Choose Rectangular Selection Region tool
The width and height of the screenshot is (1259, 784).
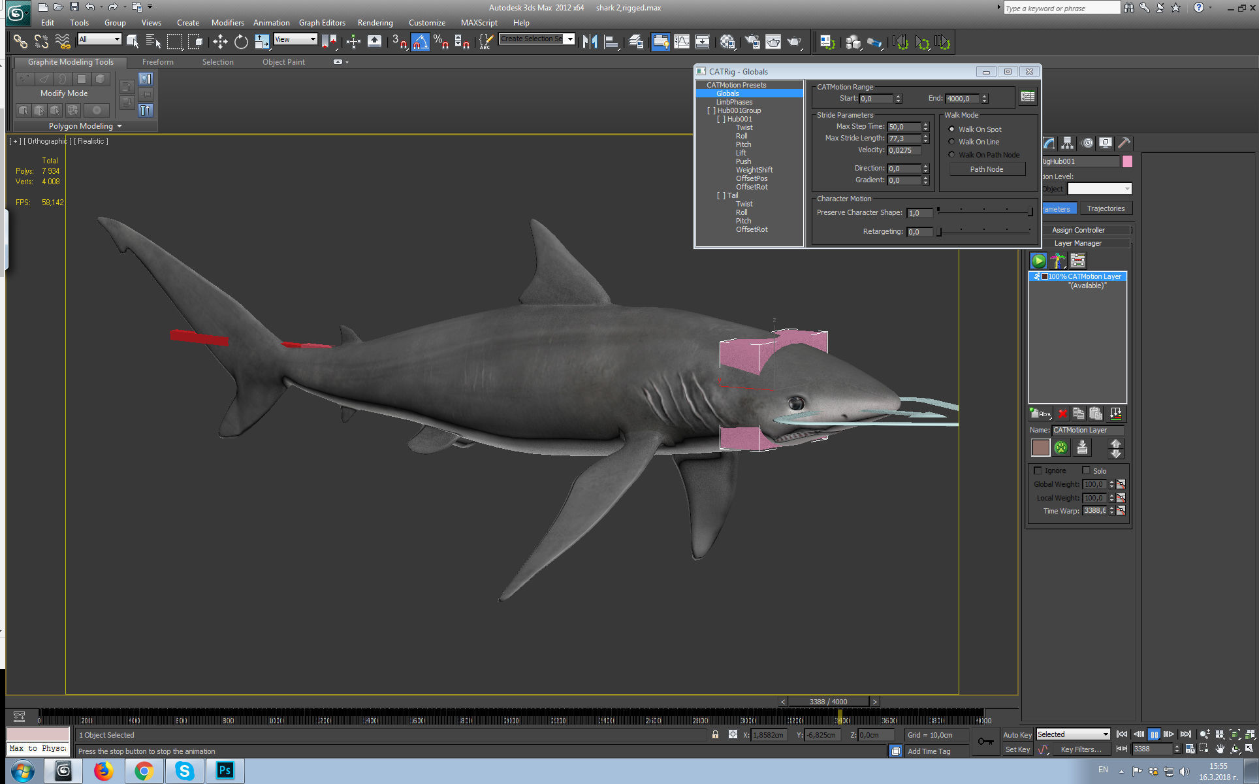tap(174, 42)
